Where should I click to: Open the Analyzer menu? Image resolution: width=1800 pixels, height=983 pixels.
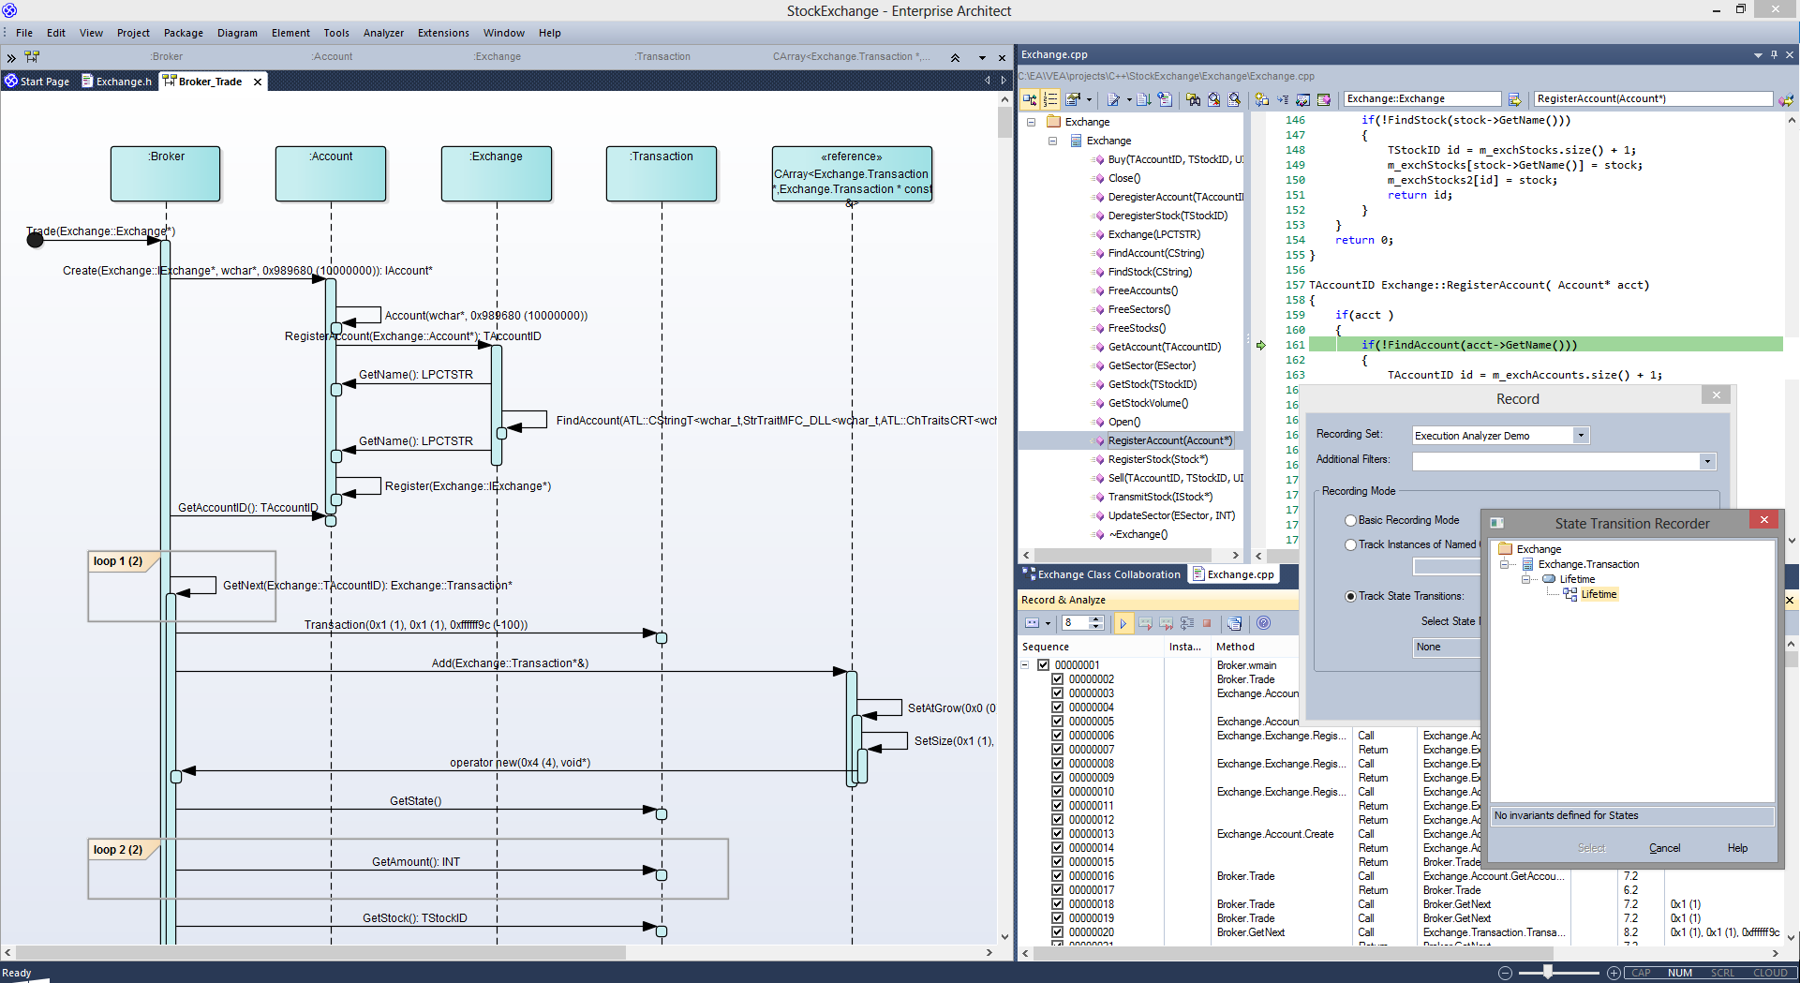click(383, 33)
